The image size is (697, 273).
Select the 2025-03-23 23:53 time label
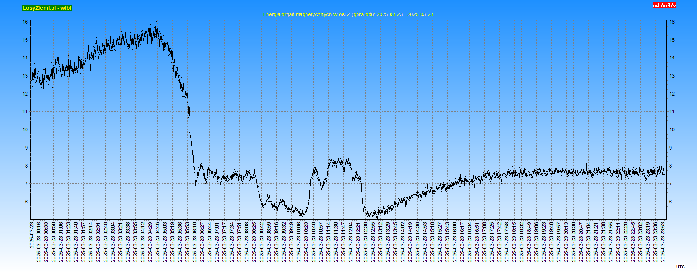pyautogui.click(x=663, y=241)
